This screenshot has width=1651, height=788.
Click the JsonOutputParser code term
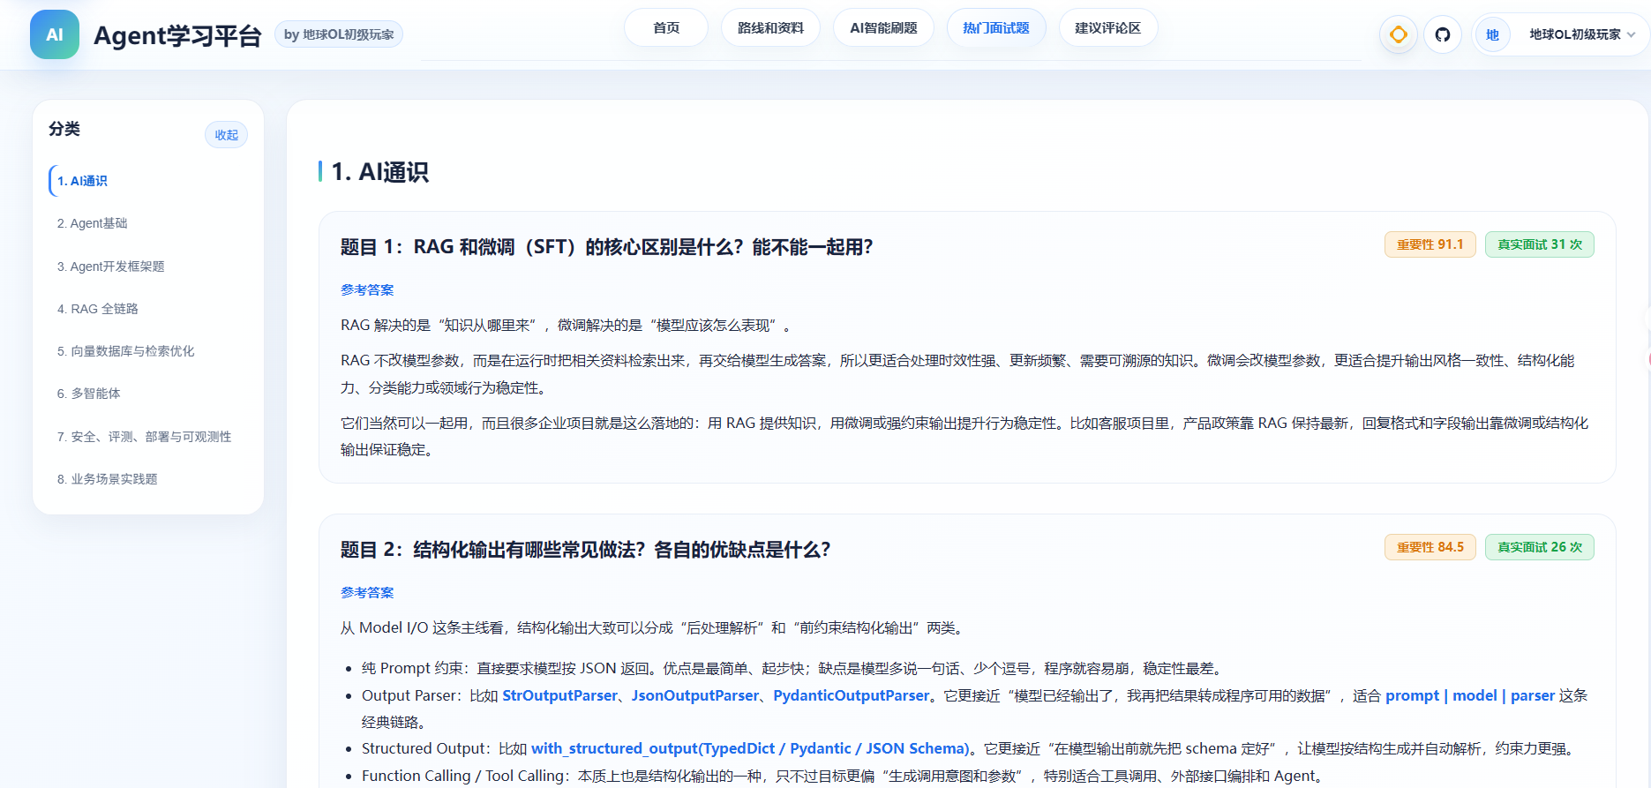pos(695,695)
